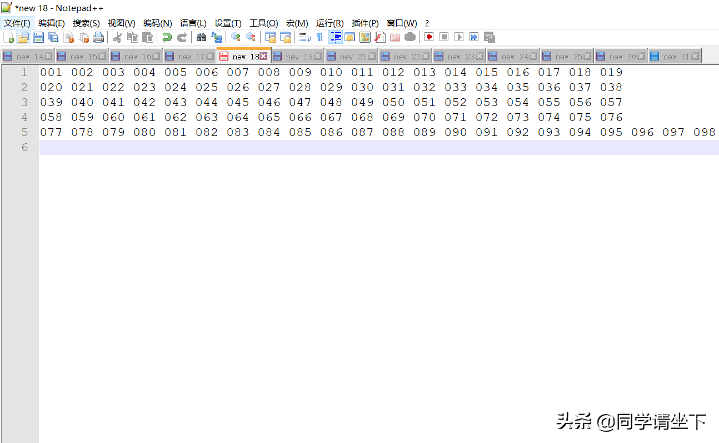The width and height of the screenshot is (719, 443).
Task: Open the 窗口(W) menu
Action: click(402, 23)
